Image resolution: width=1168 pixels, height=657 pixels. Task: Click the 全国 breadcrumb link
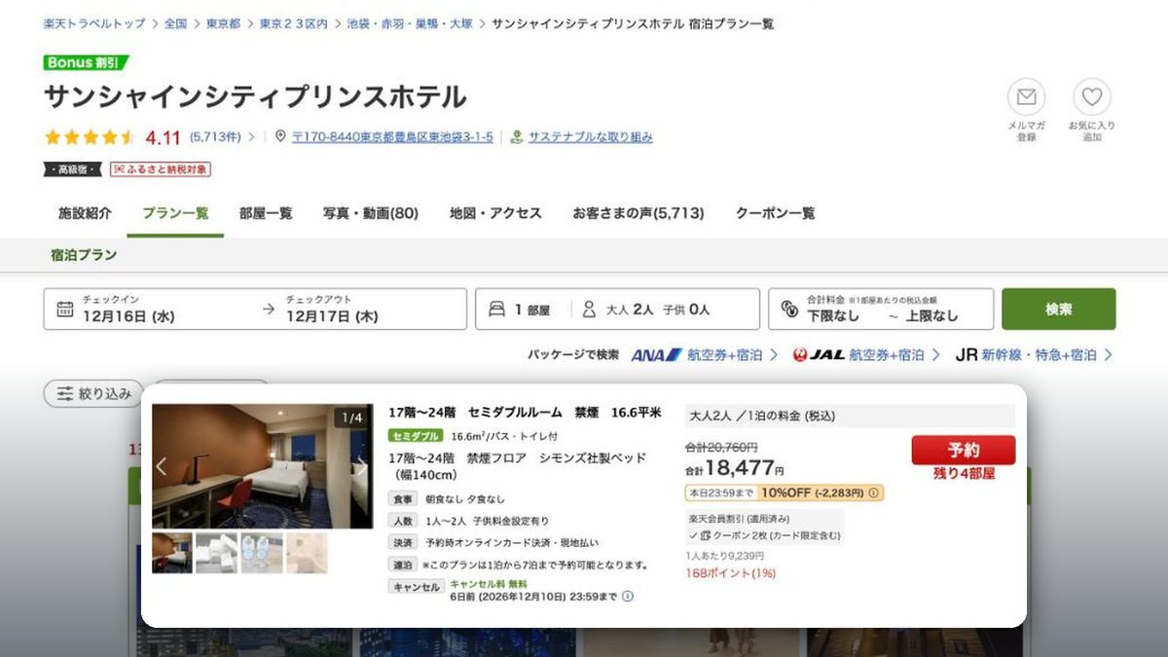175,23
